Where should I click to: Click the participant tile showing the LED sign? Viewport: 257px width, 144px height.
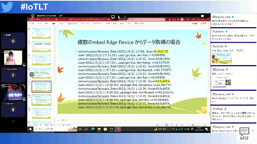pos(13,92)
